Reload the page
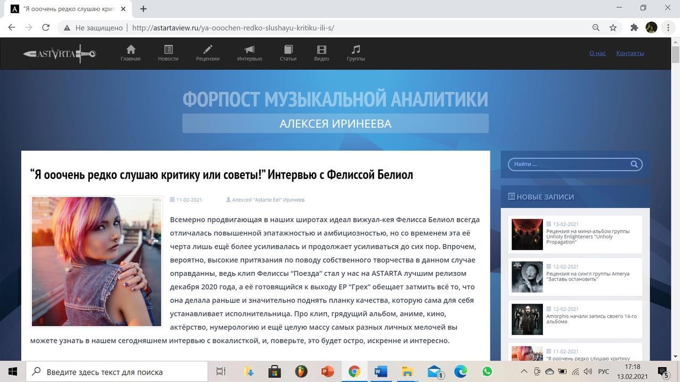 coord(46,28)
